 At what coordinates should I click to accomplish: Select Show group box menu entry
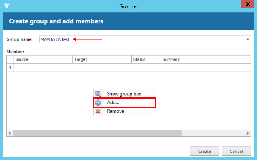tap(124, 94)
